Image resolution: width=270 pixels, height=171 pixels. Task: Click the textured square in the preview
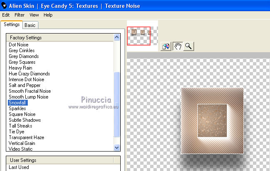click(212, 121)
